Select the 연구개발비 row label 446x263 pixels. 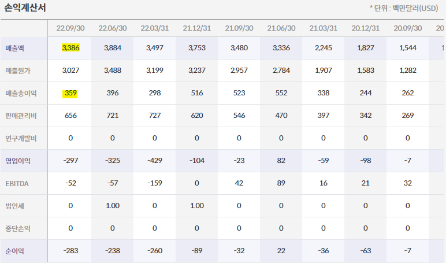pos(21,138)
